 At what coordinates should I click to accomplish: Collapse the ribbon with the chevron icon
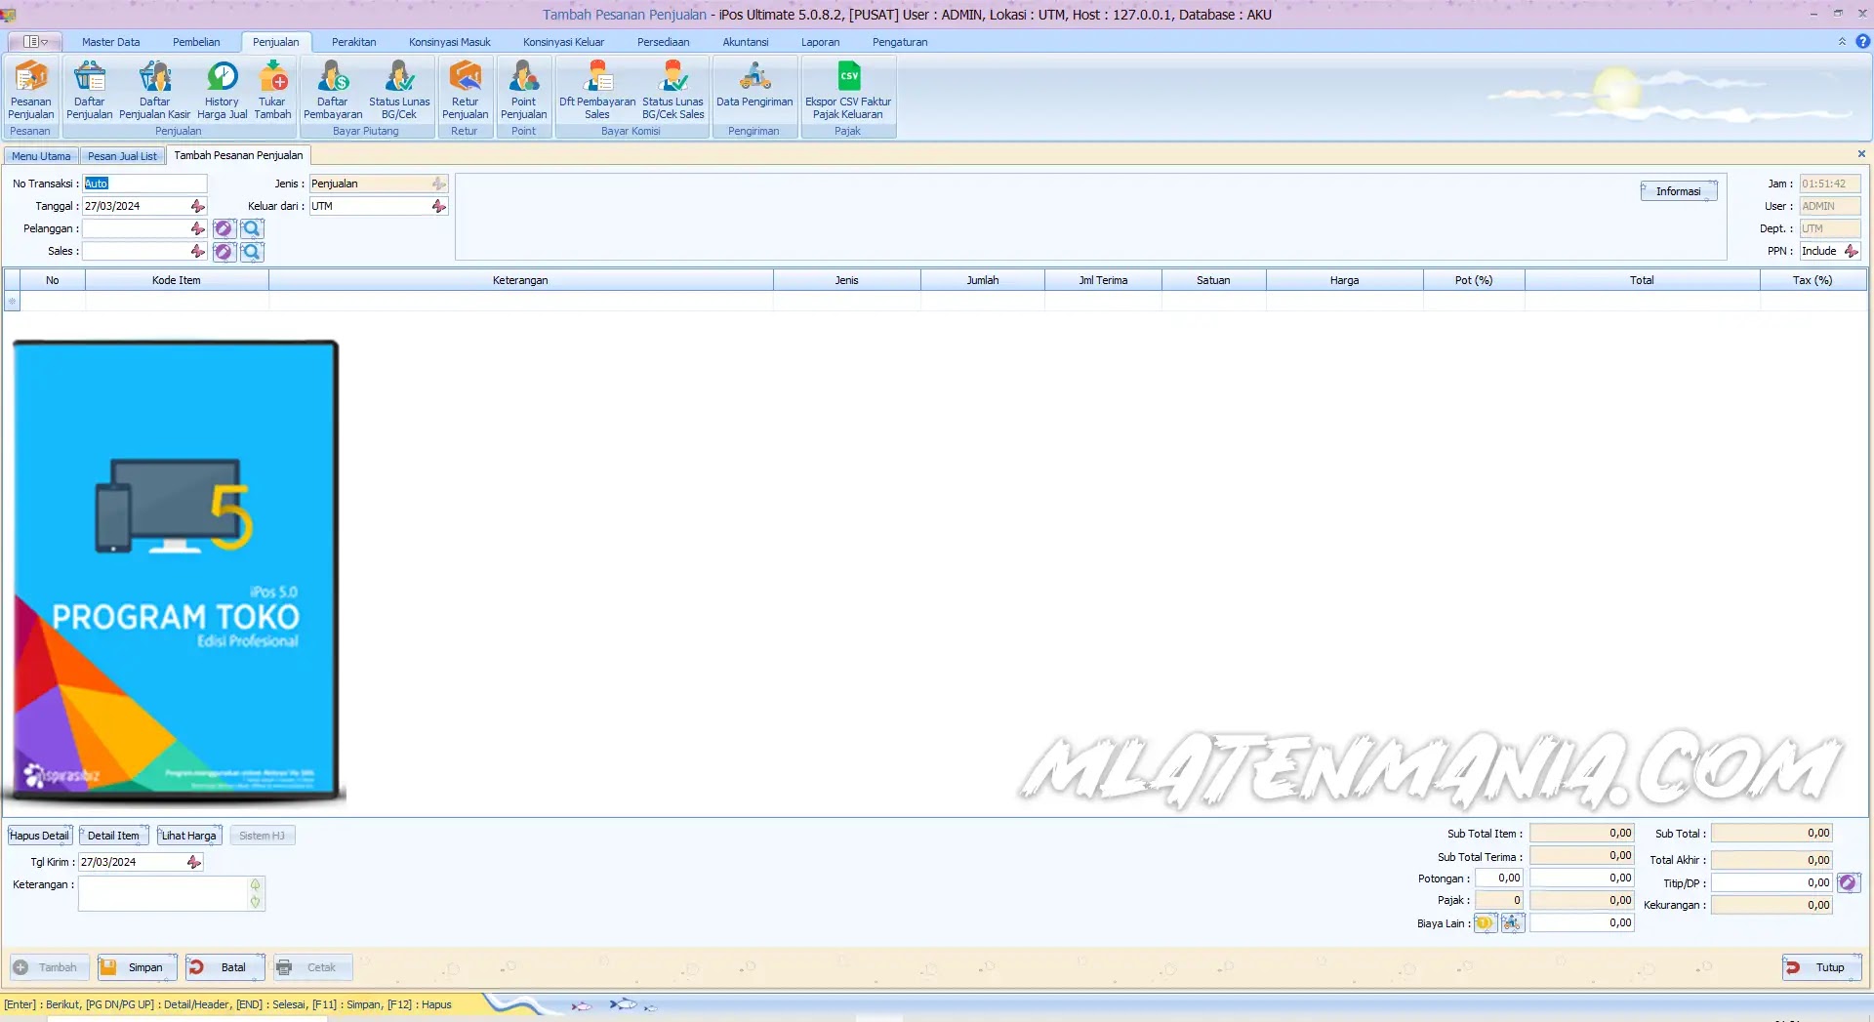tap(1842, 42)
